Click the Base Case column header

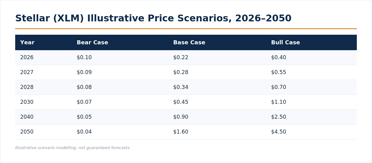tap(189, 43)
